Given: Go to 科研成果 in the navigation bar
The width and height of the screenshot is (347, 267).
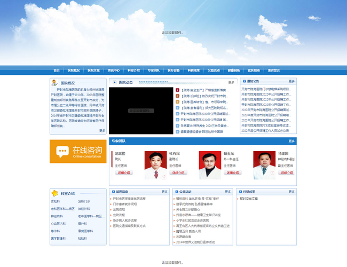Looking at the screenshot, I should pos(194,70).
